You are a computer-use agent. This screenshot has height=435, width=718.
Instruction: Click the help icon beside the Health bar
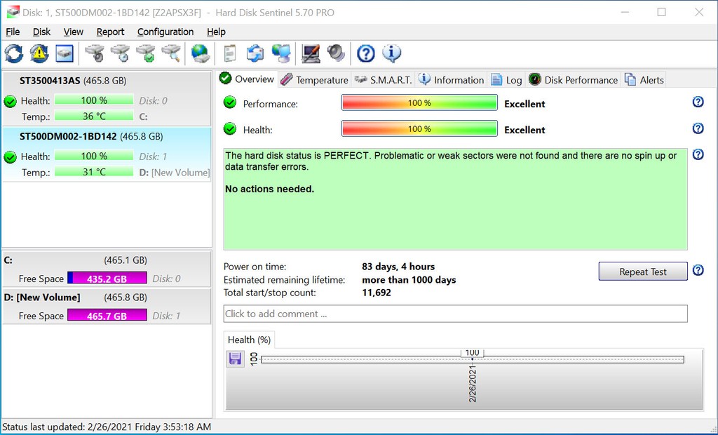pos(698,128)
